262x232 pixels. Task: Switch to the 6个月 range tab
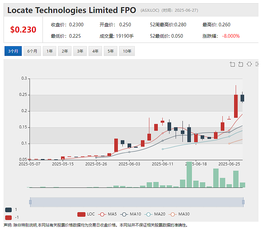(x=32, y=51)
